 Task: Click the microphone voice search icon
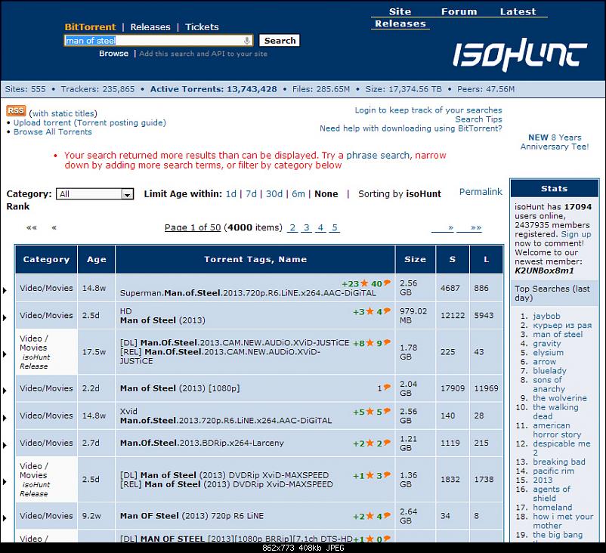coord(247,41)
